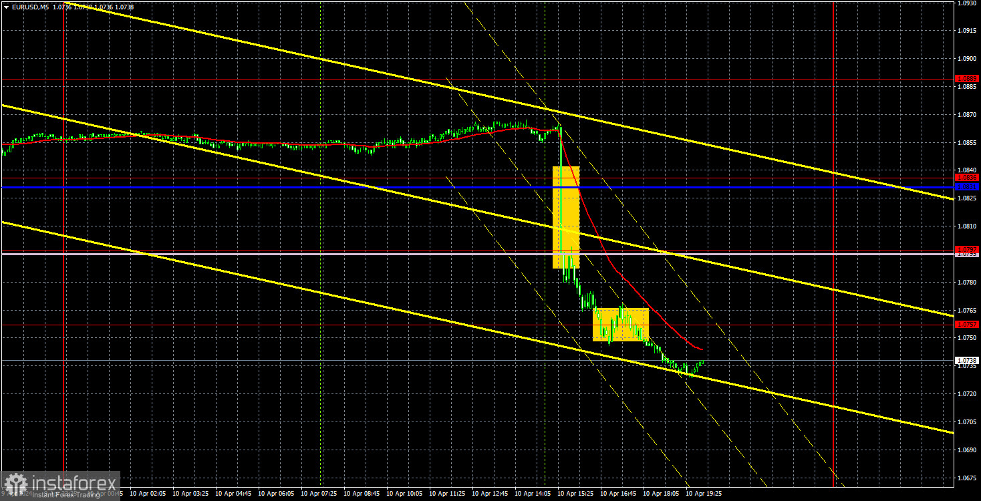Click the 10 Apr 18:05 time label
The image size is (981, 501).
(x=662, y=494)
